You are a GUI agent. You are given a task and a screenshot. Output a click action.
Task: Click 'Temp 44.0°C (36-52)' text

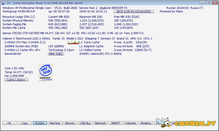tap(18, 72)
